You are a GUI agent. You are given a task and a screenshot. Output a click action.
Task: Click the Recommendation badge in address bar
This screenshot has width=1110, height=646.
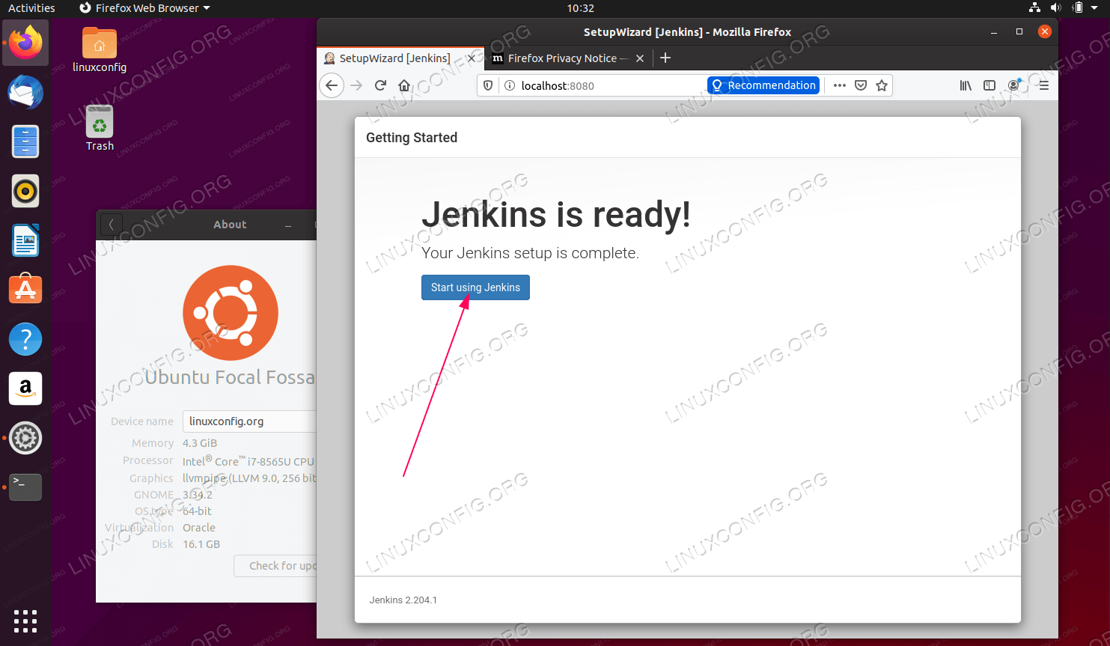click(763, 85)
